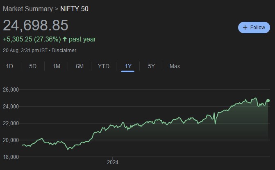The image size is (275, 170).
Task: Click the 26,000 y-axis label
Action: point(11,90)
